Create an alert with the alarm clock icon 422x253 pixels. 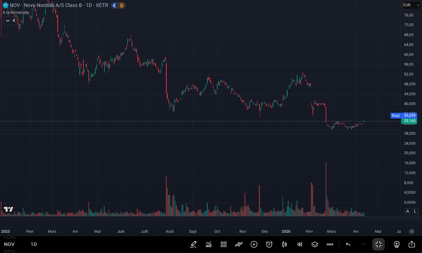[269, 244]
